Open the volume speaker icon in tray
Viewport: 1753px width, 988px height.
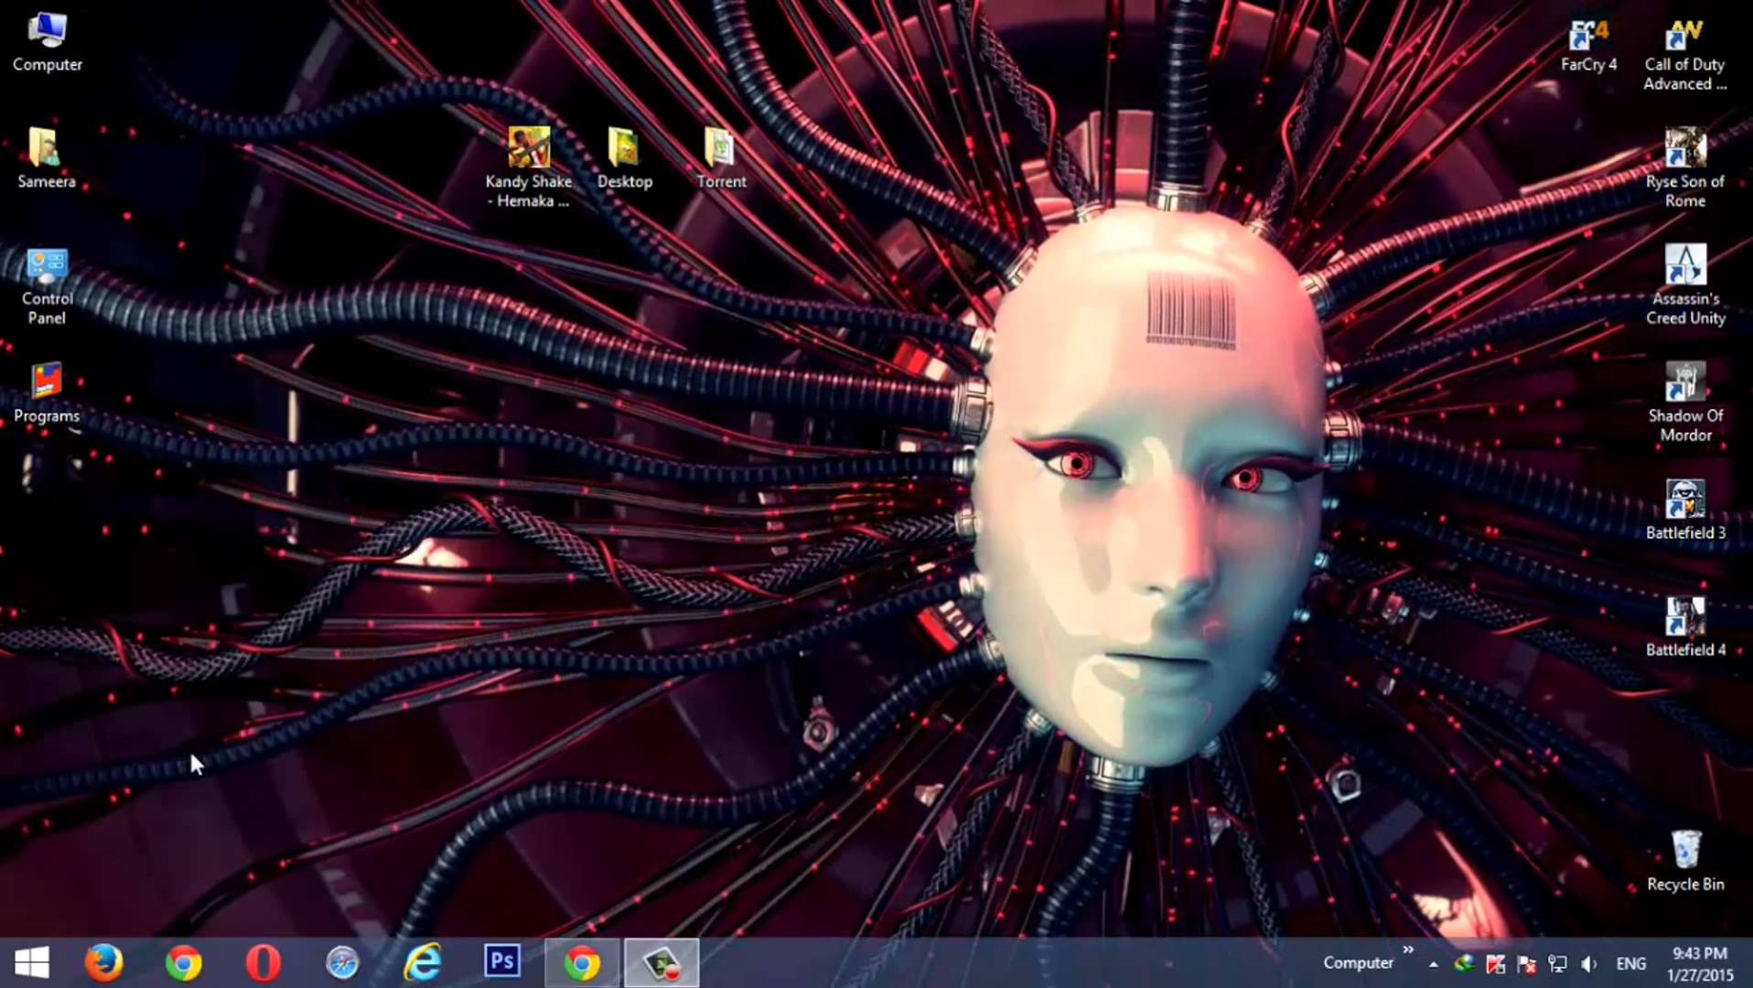point(1589,963)
